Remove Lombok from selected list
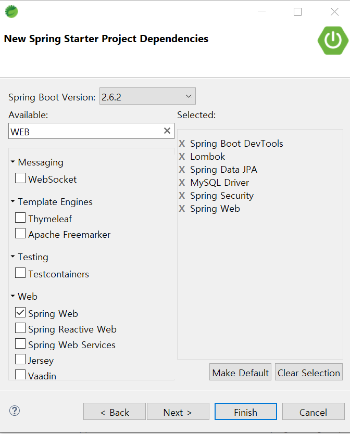 point(182,157)
